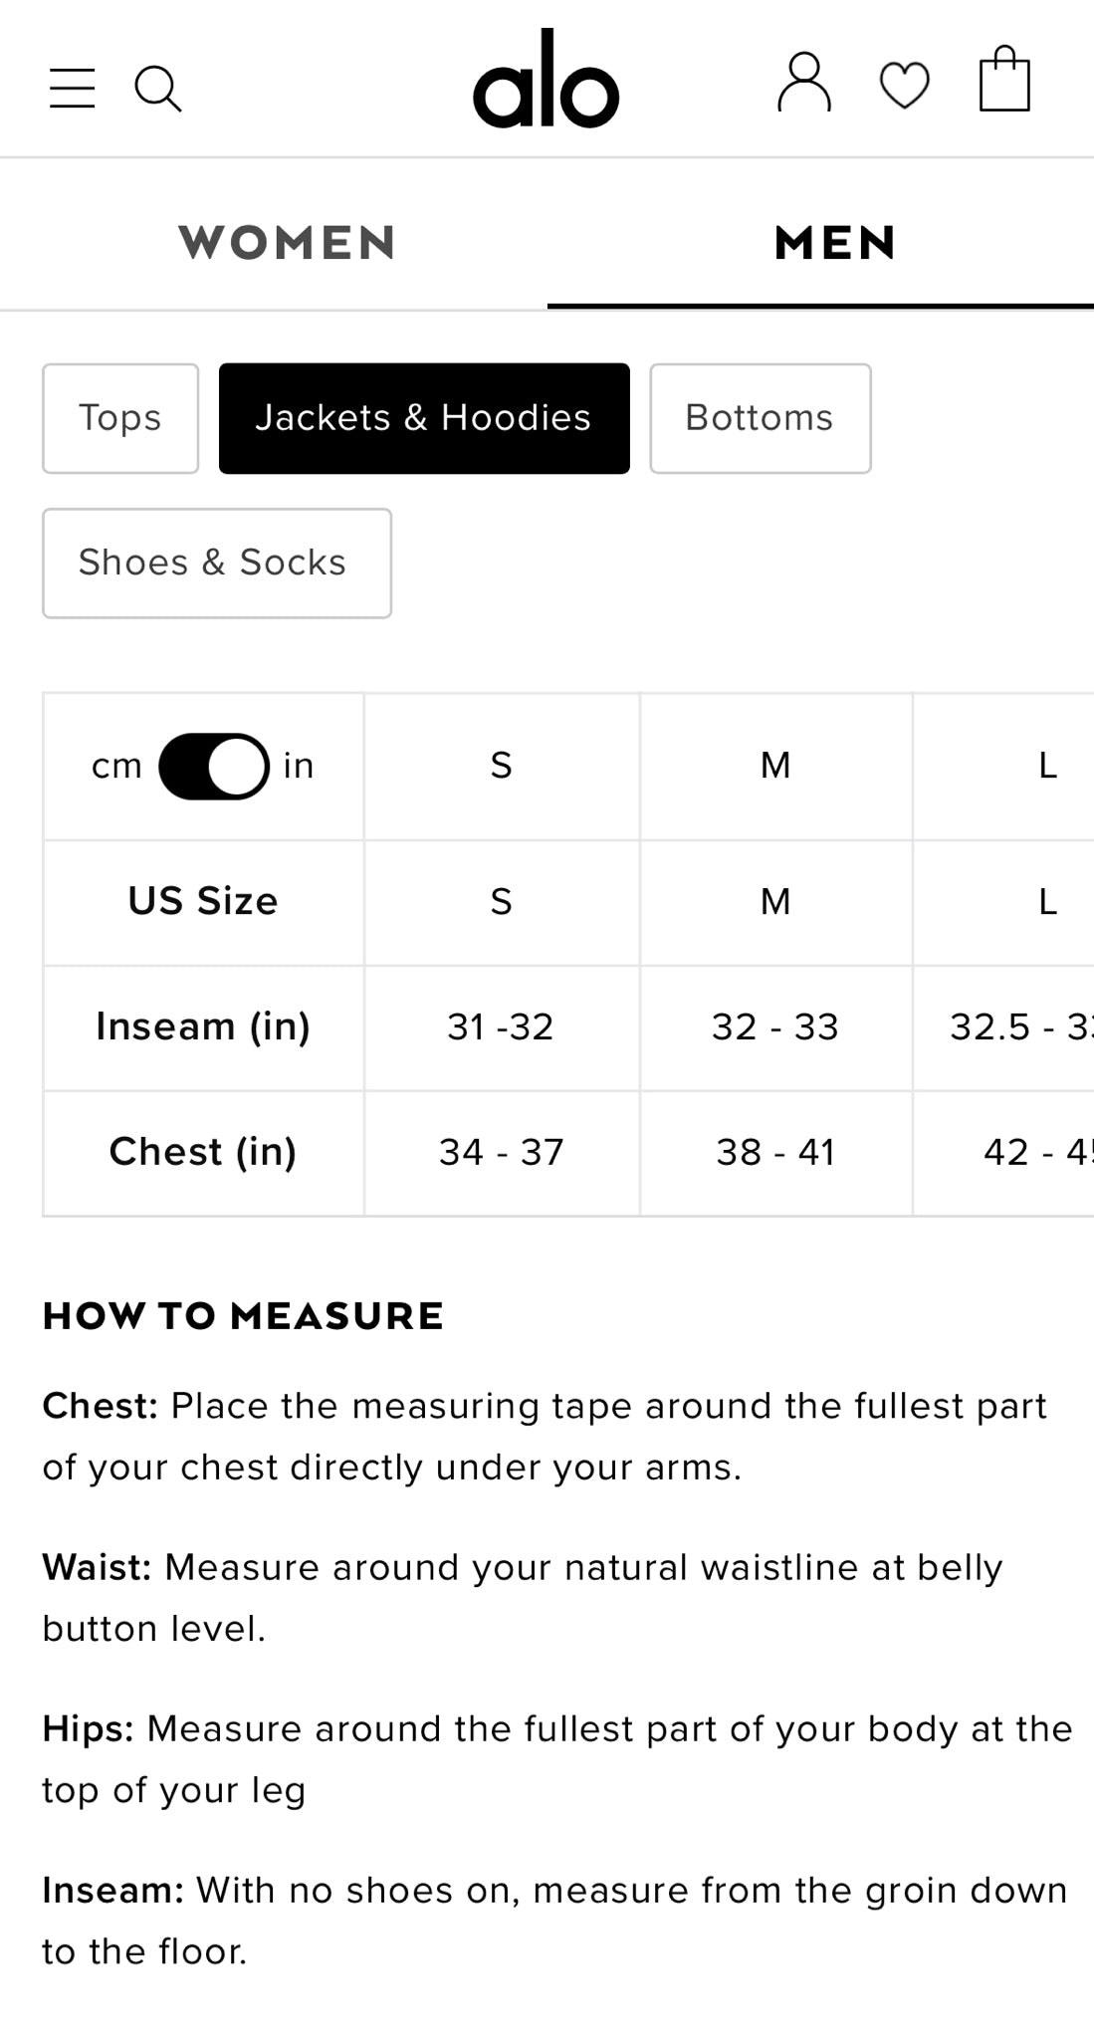Toggle the cm/in unit switch

point(214,767)
